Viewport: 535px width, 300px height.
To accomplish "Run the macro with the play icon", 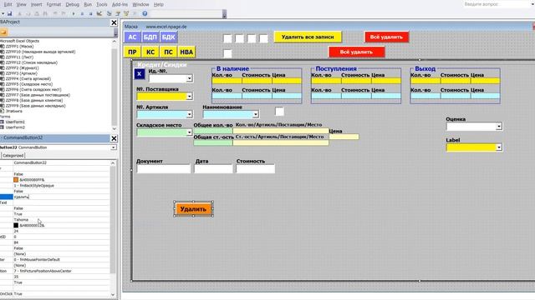I will coord(74,13).
